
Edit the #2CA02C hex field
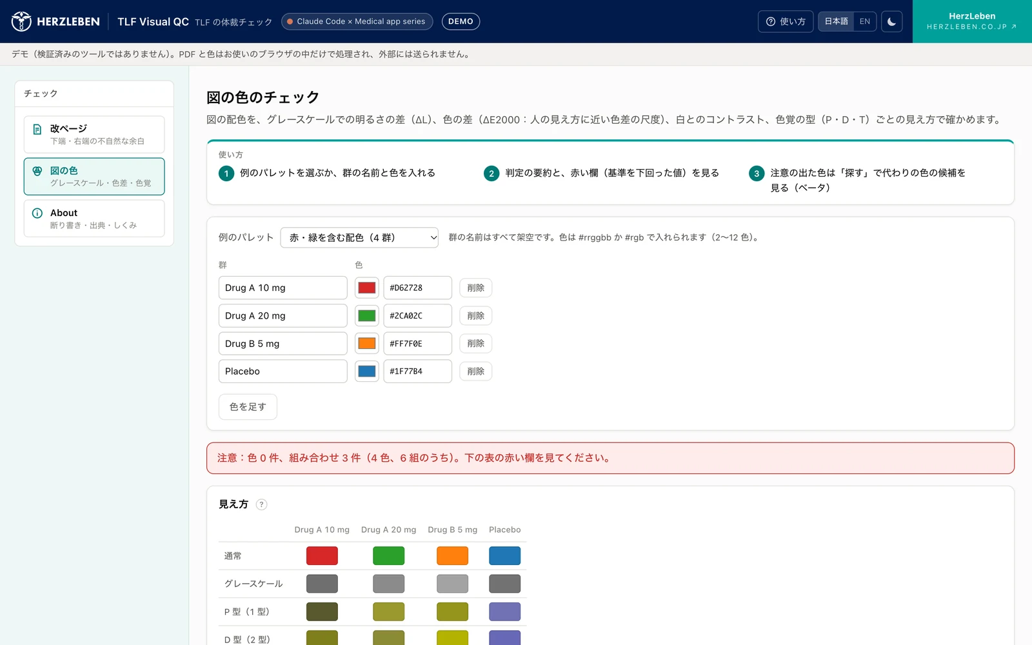[x=417, y=315]
